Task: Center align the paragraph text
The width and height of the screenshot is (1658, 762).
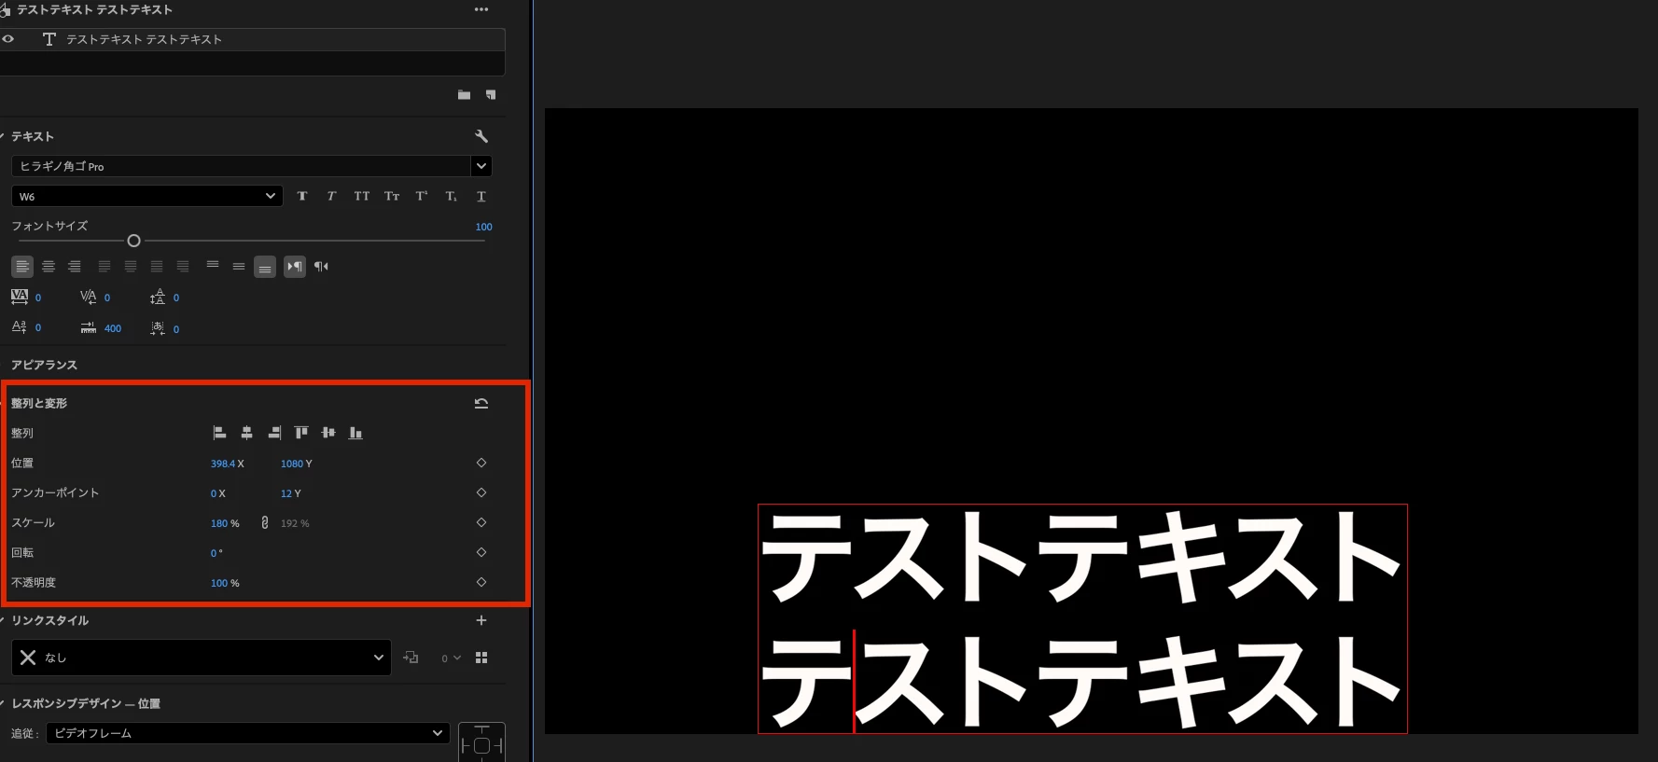Action: tap(49, 267)
